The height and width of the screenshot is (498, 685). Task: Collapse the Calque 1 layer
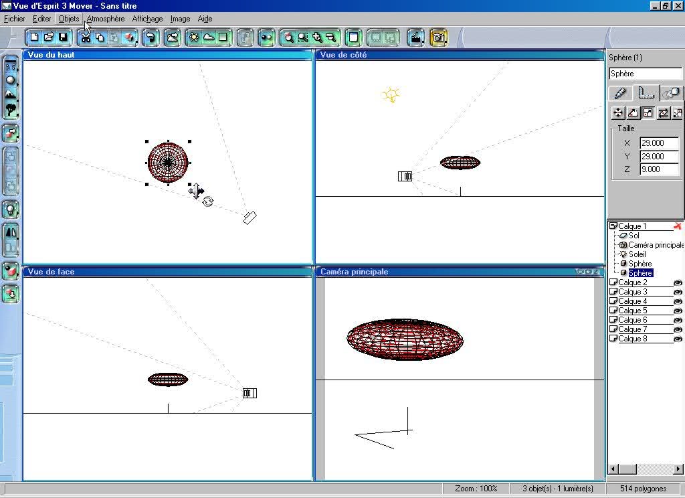pos(613,226)
